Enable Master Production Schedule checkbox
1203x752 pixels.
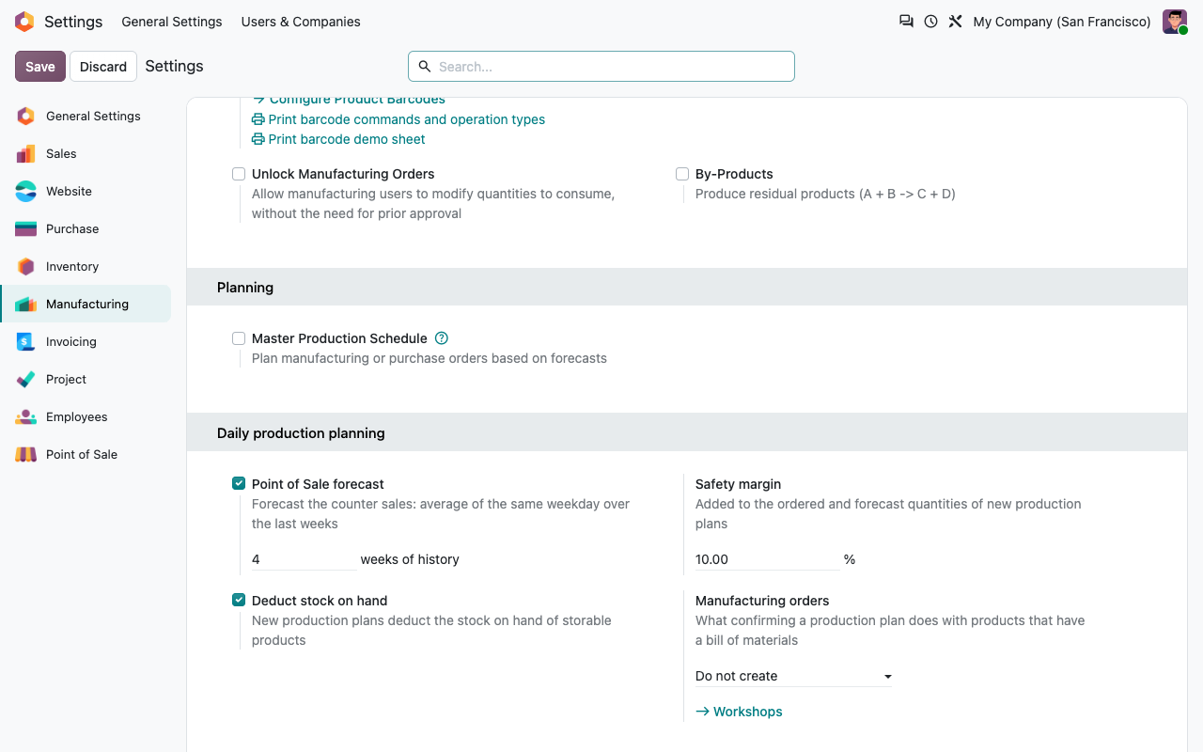[239, 338]
